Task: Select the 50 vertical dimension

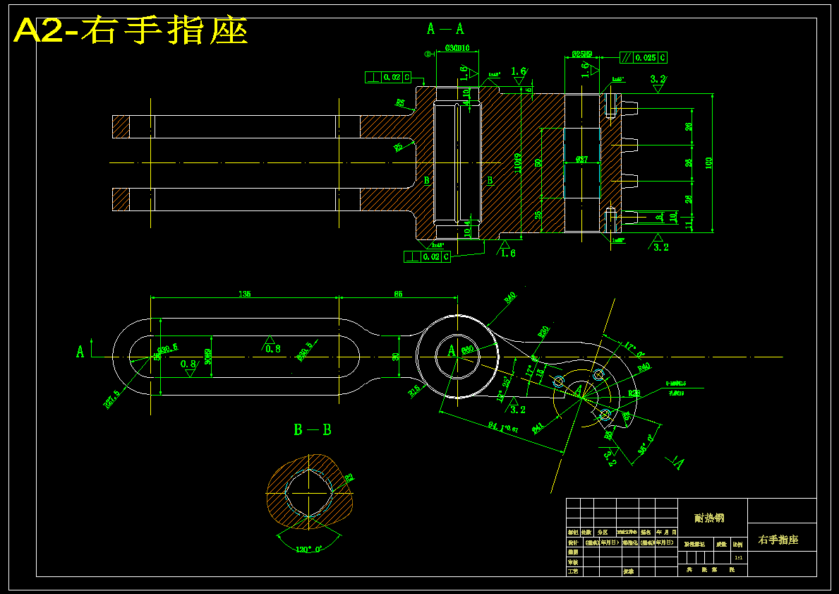Action: pyautogui.click(x=538, y=162)
